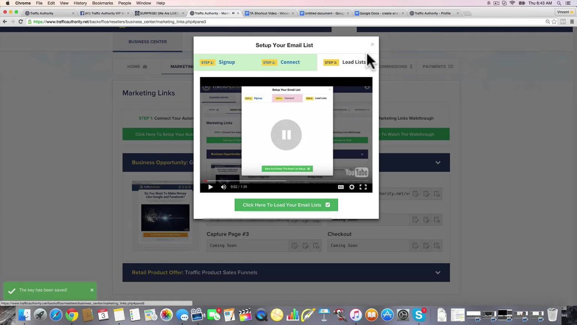The width and height of the screenshot is (577, 325).
Task: Open the Home navigation item
Action: tap(137, 66)
